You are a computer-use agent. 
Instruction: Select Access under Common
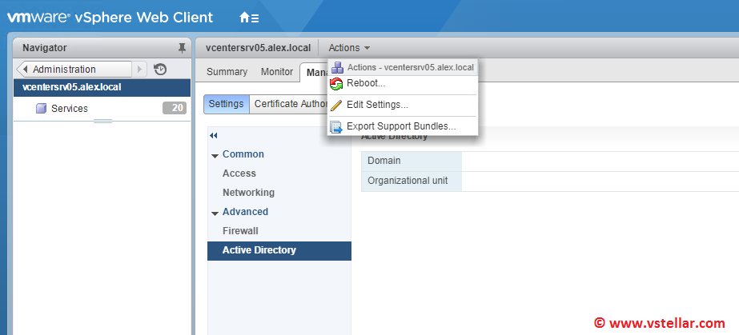[239, 173]
